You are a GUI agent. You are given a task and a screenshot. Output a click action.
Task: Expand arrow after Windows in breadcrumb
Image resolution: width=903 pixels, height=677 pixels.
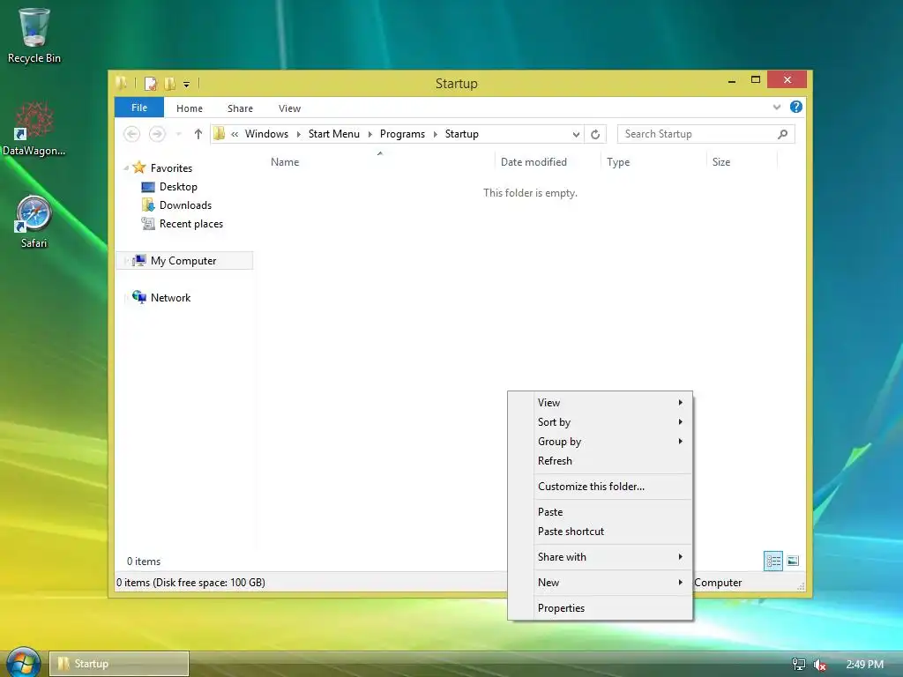299,134
